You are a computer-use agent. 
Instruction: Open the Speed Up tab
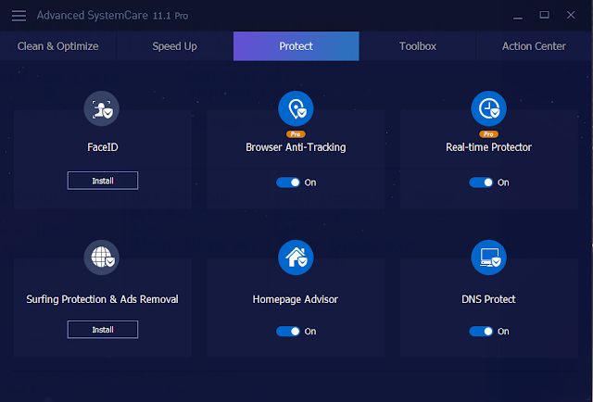pos(175,46)
